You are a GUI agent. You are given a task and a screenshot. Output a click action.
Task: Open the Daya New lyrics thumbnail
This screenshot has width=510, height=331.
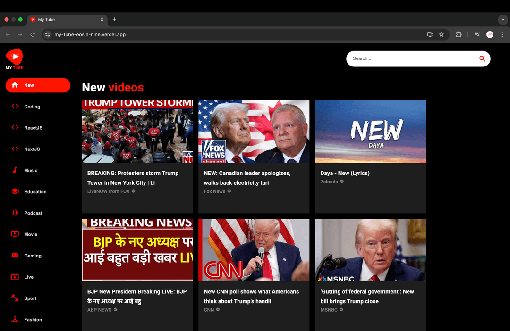point(370,131)
